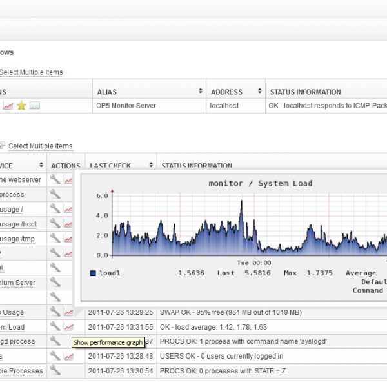This screenshot has height=387, width=387.
Task: Click the host performance graph icon beside the star
Action: tap(8, 106)
